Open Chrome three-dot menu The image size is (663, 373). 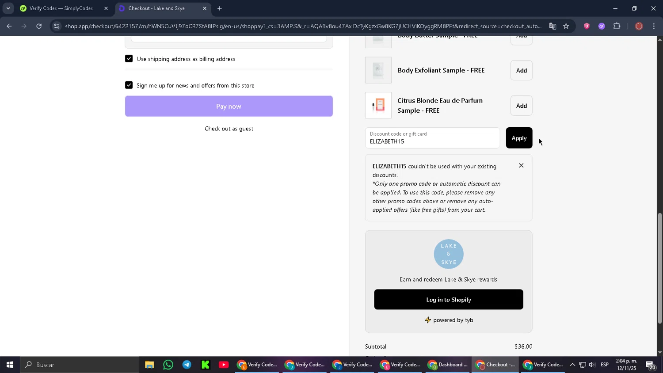654,27
